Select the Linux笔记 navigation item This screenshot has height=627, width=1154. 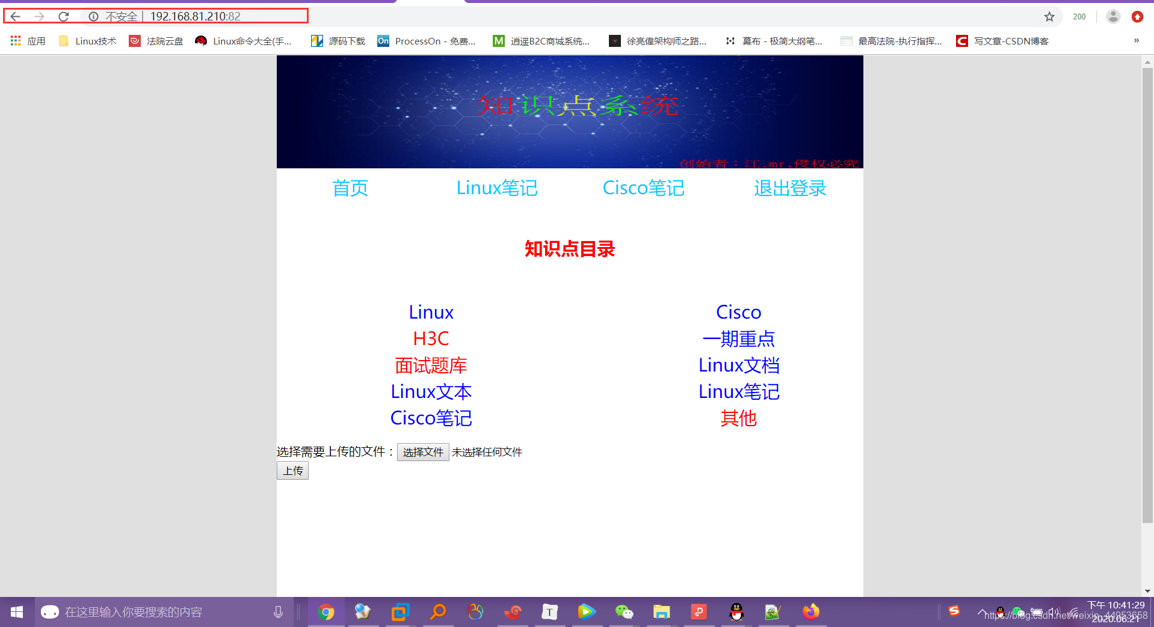point(497,188)
